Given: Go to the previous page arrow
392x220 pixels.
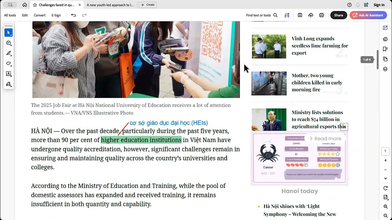Looking at the screenshot, I should point(386,169).
